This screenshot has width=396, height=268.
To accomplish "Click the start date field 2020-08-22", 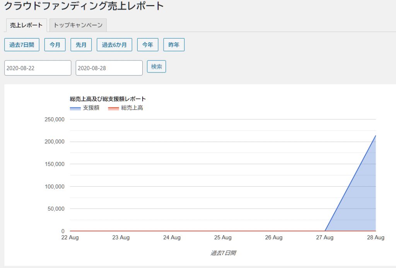I will (38, 68).
